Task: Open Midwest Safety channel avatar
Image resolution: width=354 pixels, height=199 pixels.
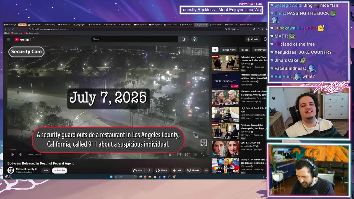Action: click(x=11, y=170)
